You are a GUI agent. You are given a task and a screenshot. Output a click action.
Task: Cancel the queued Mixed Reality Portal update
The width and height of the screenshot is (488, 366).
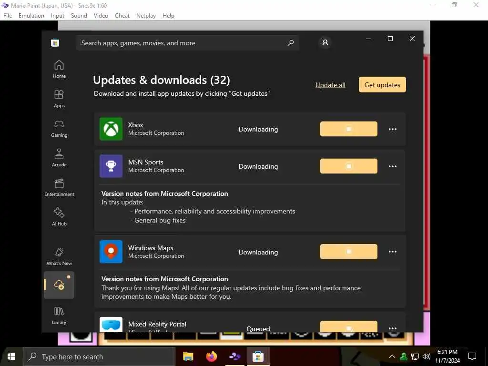pos(348,327)
